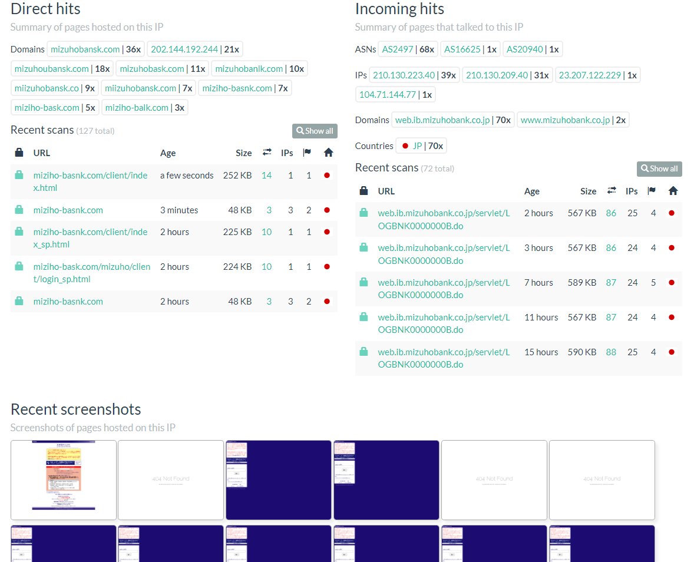Open IP 23.207.122.229 link

click(x=590, y=75)
